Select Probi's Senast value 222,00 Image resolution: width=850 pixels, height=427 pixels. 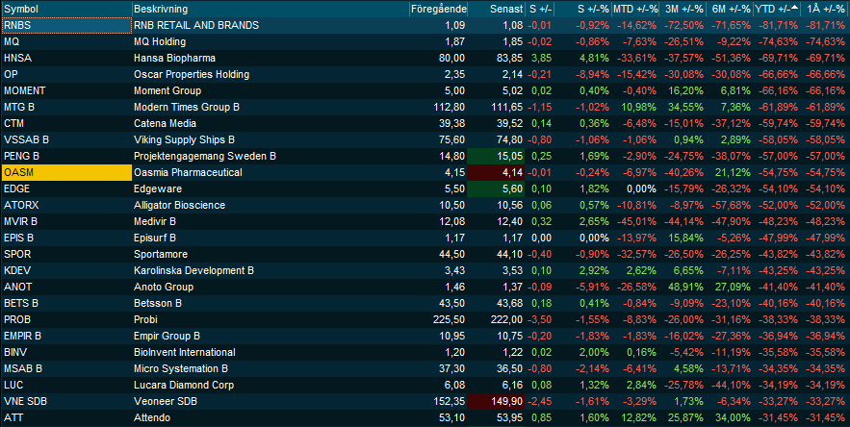tap(507, 319)
